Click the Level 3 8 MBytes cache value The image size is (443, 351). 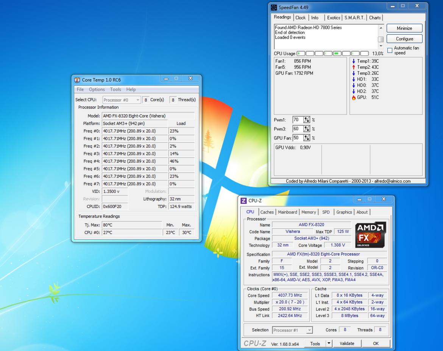[x=349, y=316]
